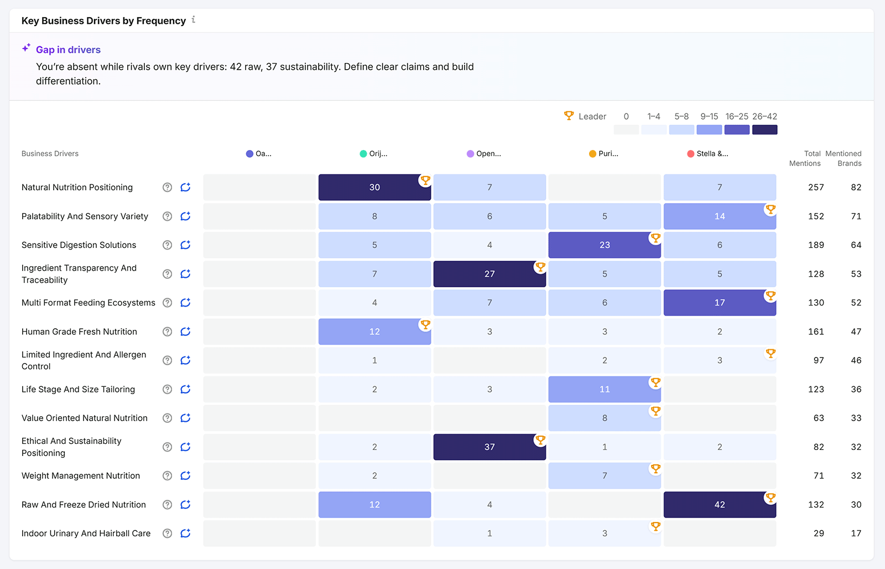Screen dimensions: 885x569
Task: Click the Leader legend trophy icon
Action: click(569, 116)
